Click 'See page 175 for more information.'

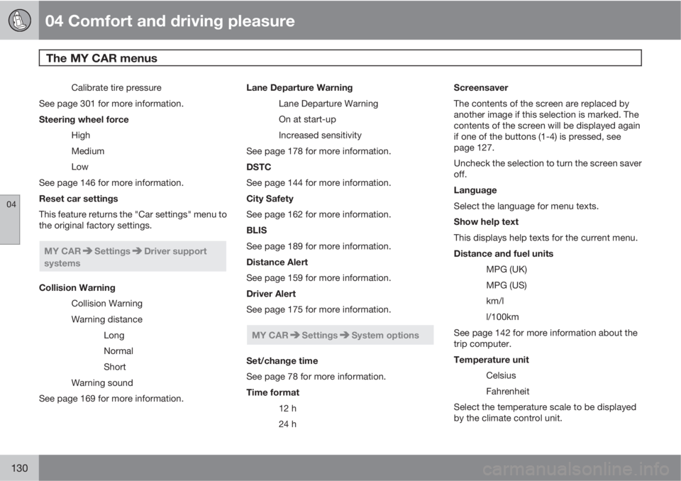click(319, 310)
